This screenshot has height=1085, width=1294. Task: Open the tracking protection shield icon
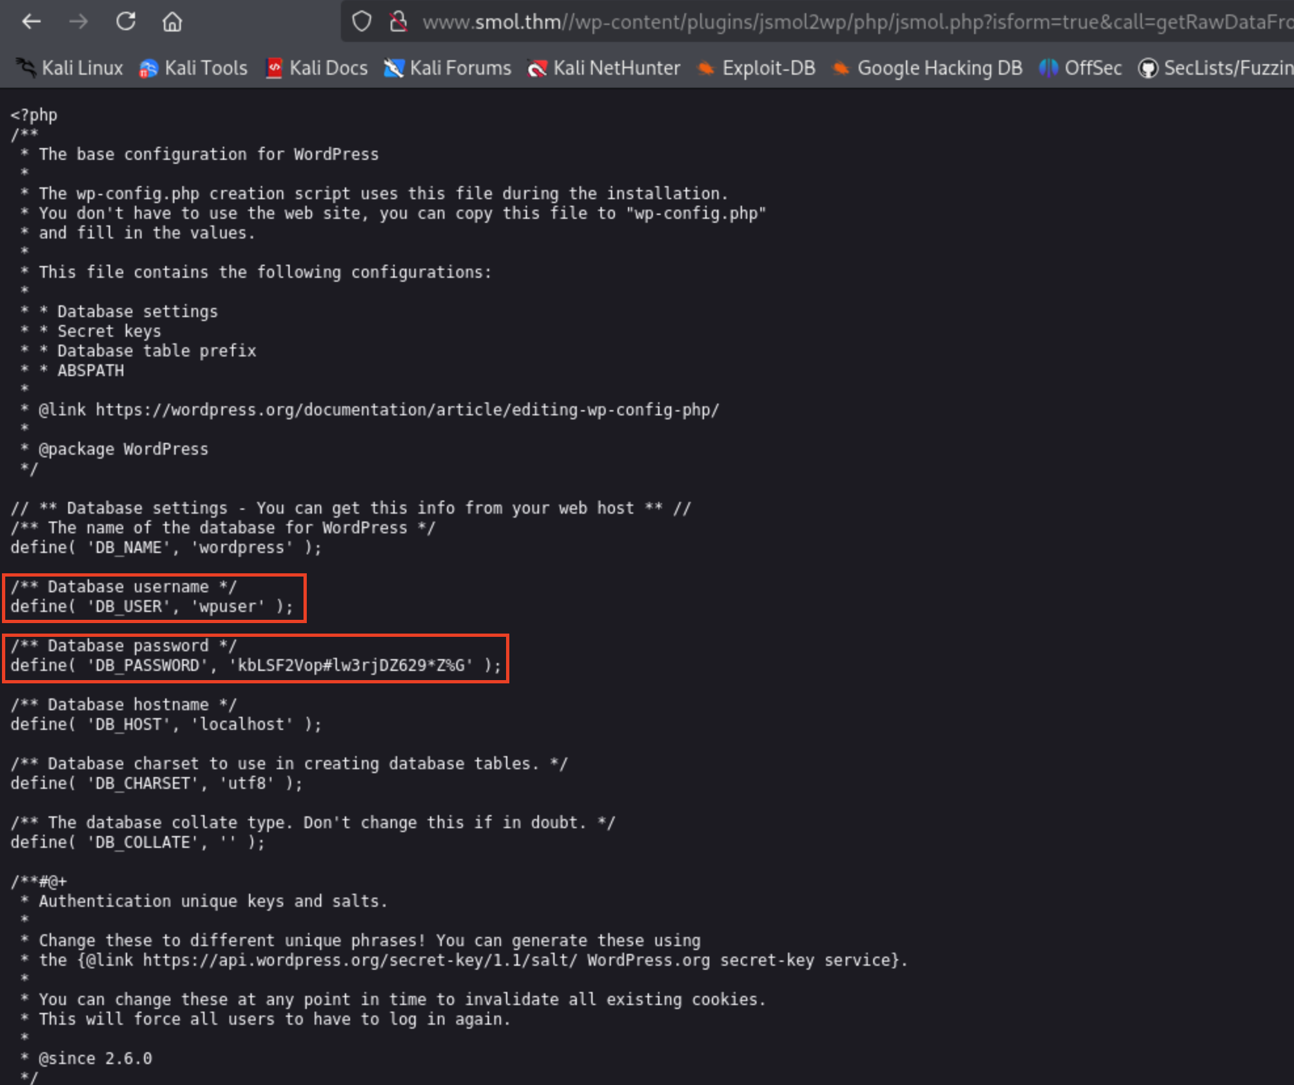click(362, 22)
